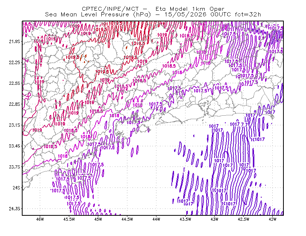
Task: Select the 23.4S latitude label
Action: (14, 146)
